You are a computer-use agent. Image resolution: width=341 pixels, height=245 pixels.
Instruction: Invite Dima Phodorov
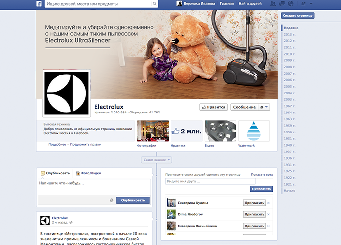254,214
